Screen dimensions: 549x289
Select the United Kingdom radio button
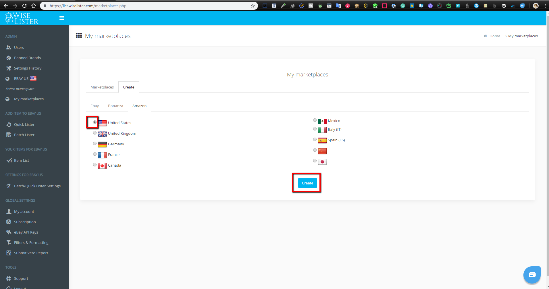click(95, 133)
